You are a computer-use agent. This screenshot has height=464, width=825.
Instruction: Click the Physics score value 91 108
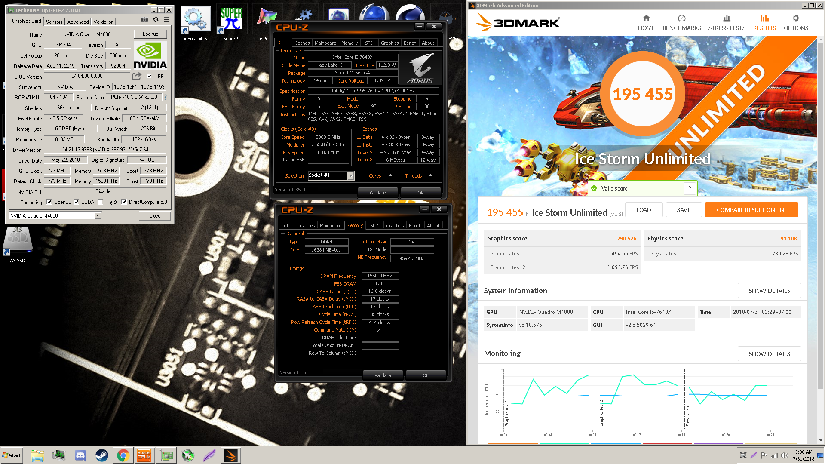(x=788, y=239)
